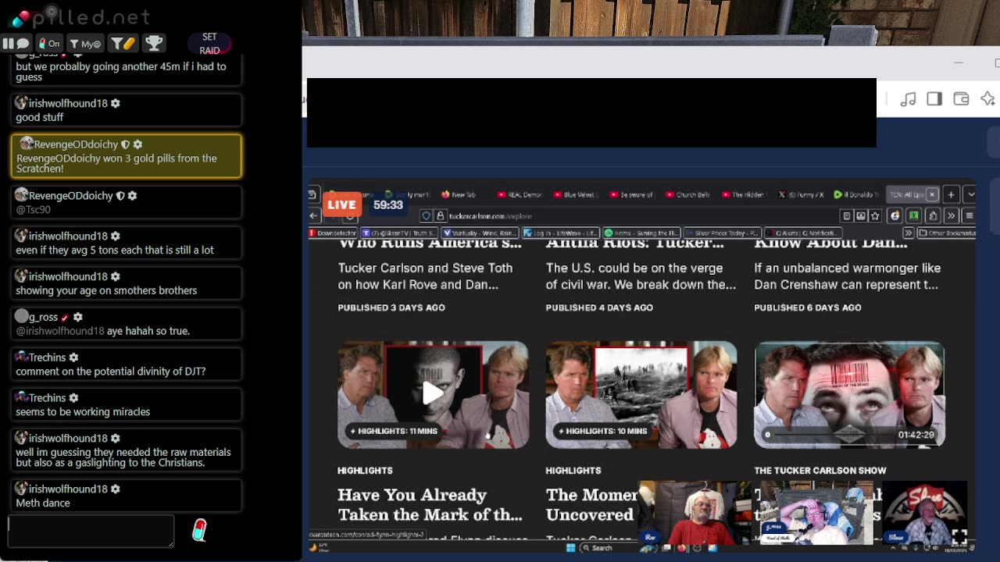
Task: Click the LIVE indicator badge
Action: (x=341, y=205)
